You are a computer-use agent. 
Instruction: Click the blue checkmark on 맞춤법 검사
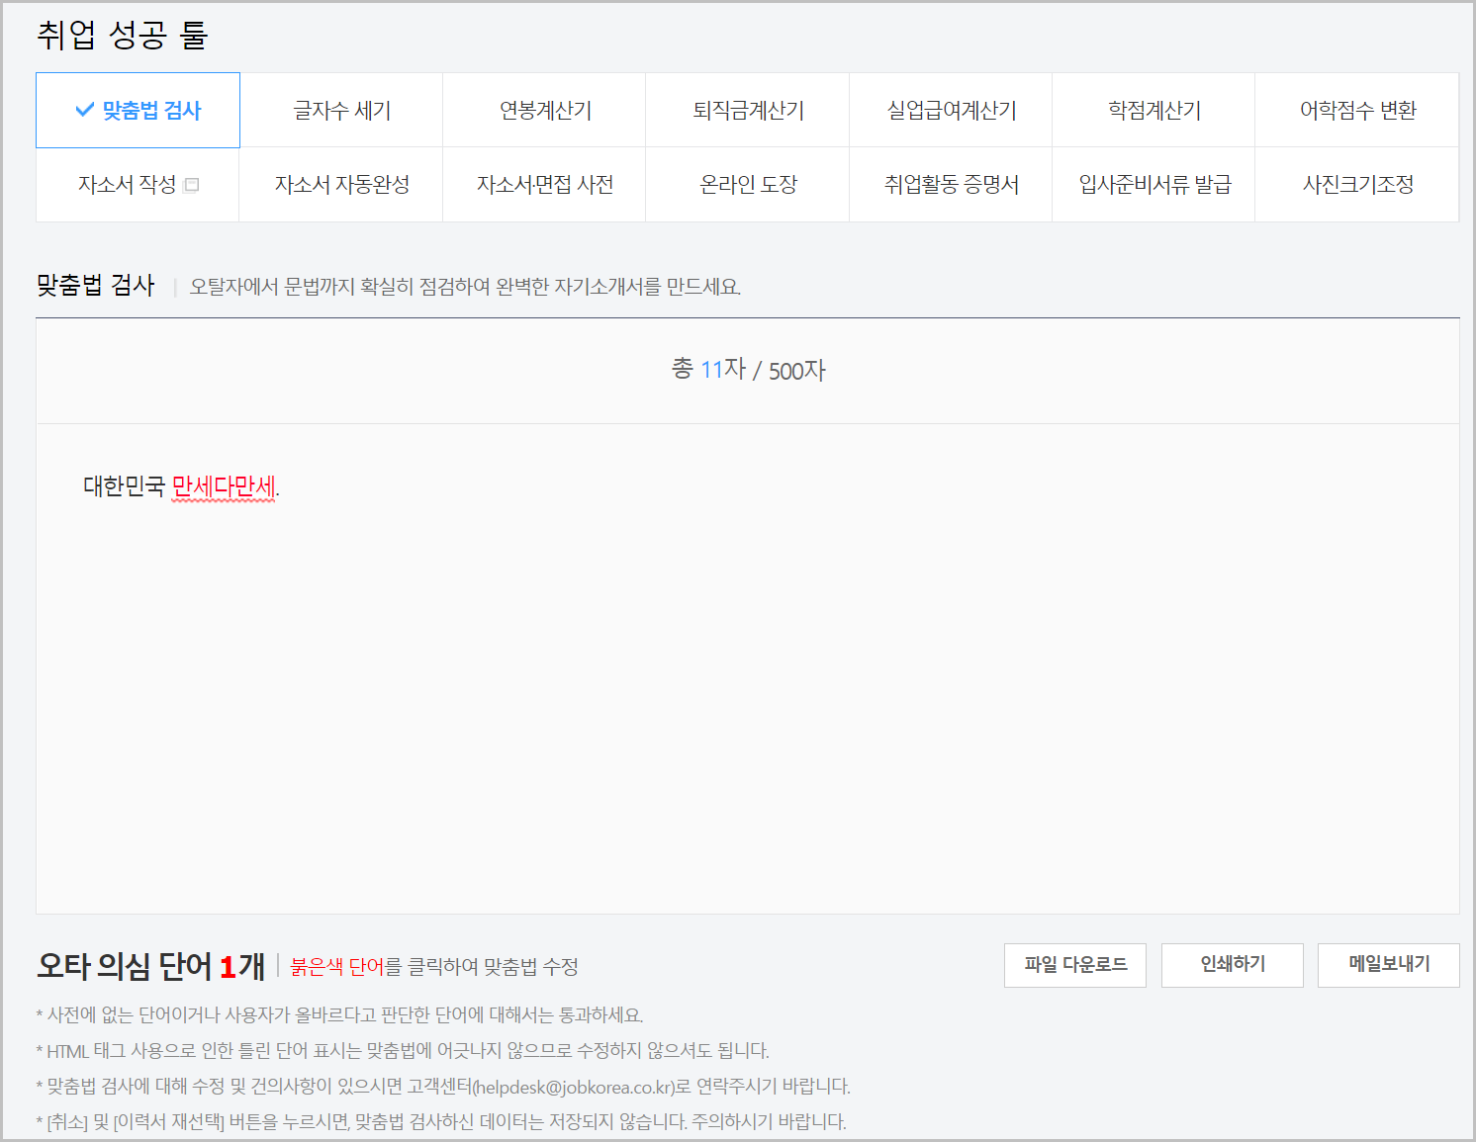[85, 110]
